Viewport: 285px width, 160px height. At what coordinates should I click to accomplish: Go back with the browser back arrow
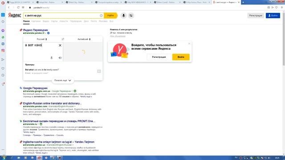click(x=8, y=8)
